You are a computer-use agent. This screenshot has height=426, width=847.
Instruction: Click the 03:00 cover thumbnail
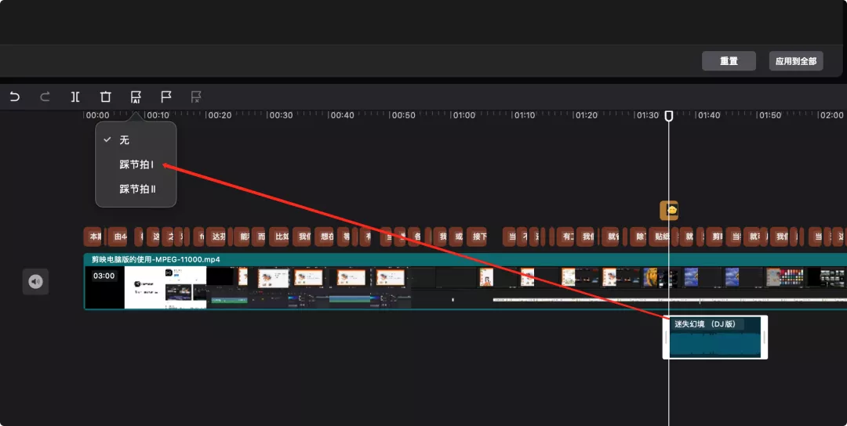[104, 287]
